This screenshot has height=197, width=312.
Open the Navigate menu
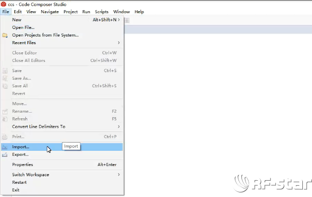click(50, 12)
